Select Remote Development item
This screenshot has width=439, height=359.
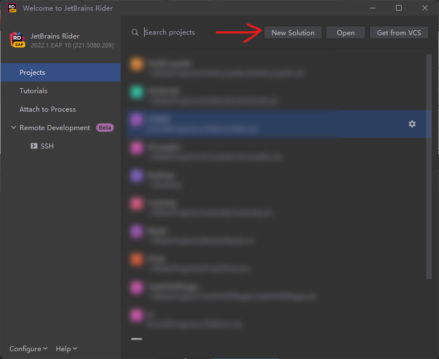tap(55, 128)
